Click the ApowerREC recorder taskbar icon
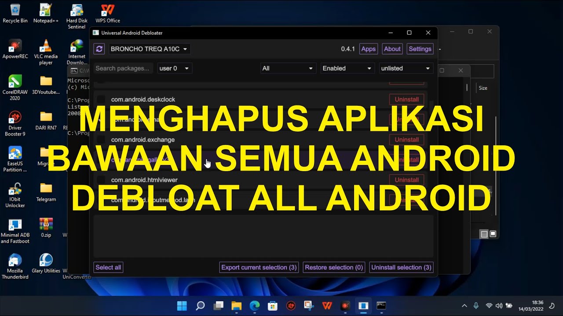563x316 pixels. coord(345,305)
